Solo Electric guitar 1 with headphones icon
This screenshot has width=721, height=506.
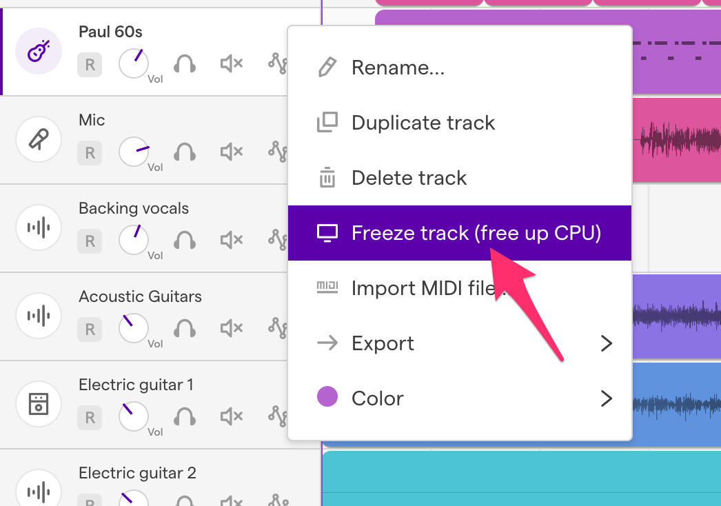(185, 417)
